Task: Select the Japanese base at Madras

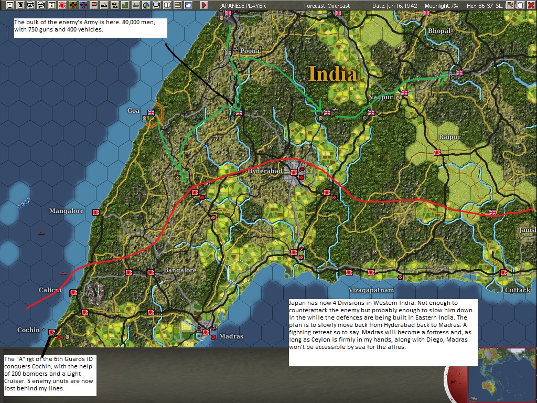Action: tap(206, 332)
